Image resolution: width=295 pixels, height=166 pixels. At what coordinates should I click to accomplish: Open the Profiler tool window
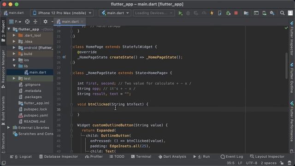pos(94,157)
